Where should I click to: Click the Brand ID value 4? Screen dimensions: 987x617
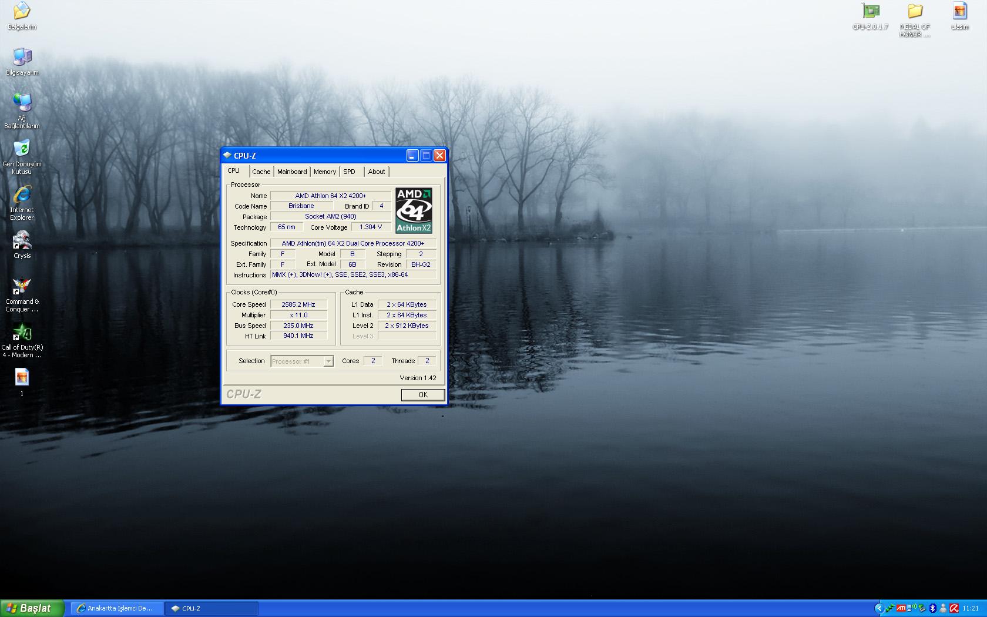point(381,206)
